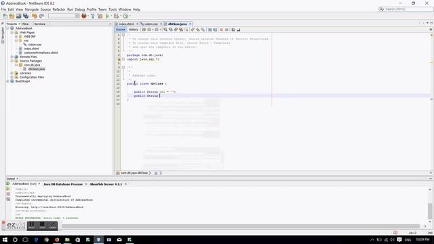Click the Stop Macro Recording icon
This screenshot has height=244, width=434.
pyautogui.click(x=226, y=30)
